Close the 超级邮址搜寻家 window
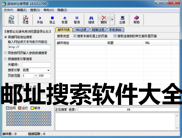182x138 pixels. (174, 3)
